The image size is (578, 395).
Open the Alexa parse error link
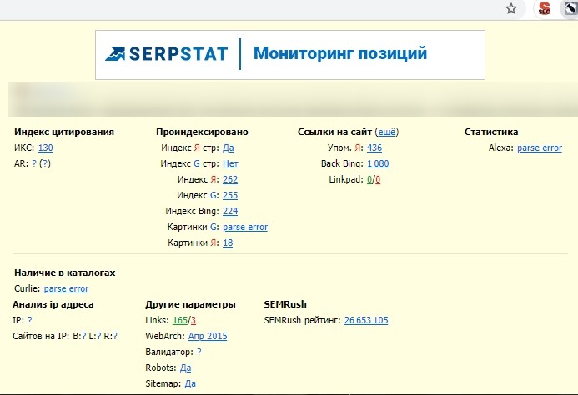tap(540, 147)
